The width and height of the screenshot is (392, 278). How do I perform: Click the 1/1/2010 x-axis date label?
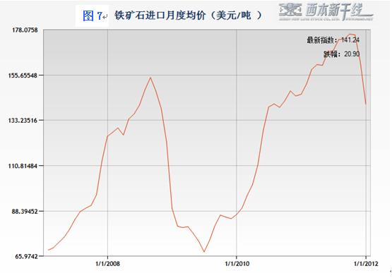(x=237, y=263)
